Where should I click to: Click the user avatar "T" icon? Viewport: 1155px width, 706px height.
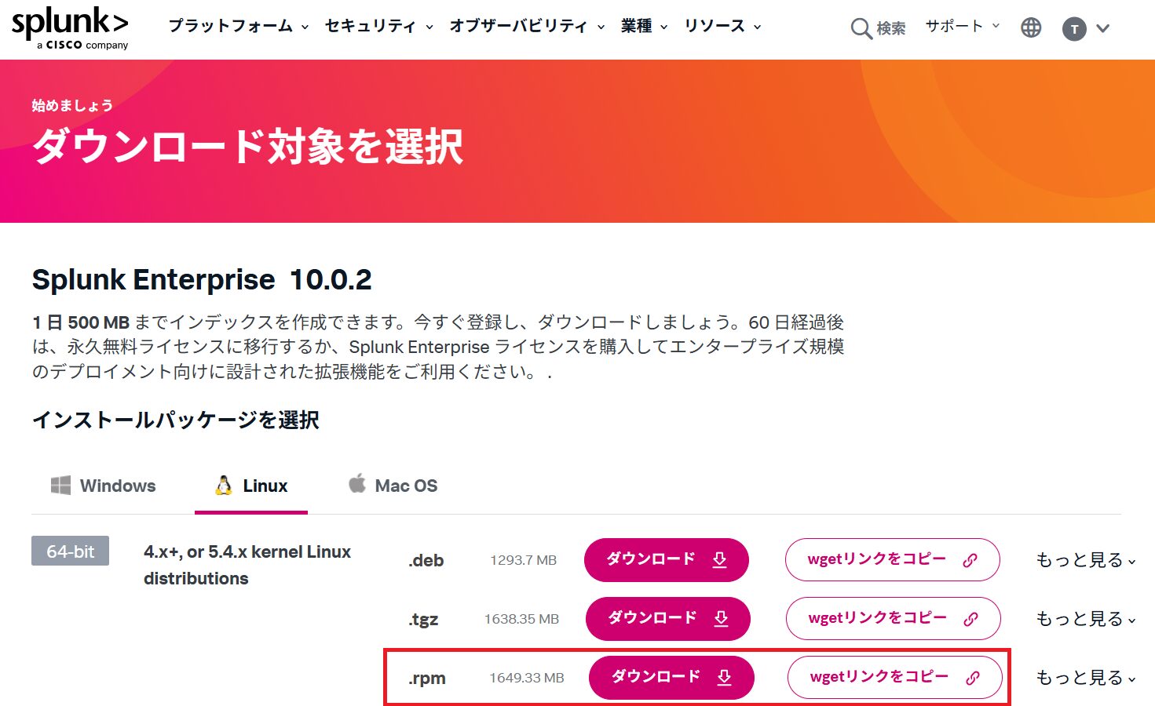pyautogui.click(x=1074, y=30)
